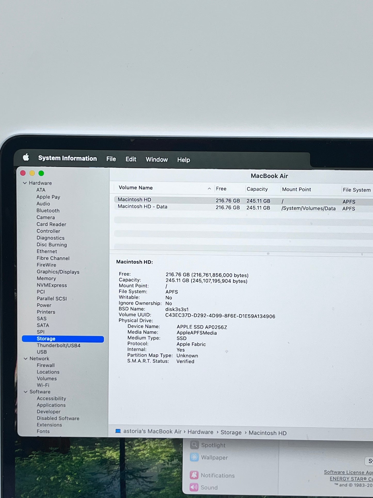Select Printers in the sidebar
The width and height of the screenshot is (373, 498).
(x=46, y=312)
